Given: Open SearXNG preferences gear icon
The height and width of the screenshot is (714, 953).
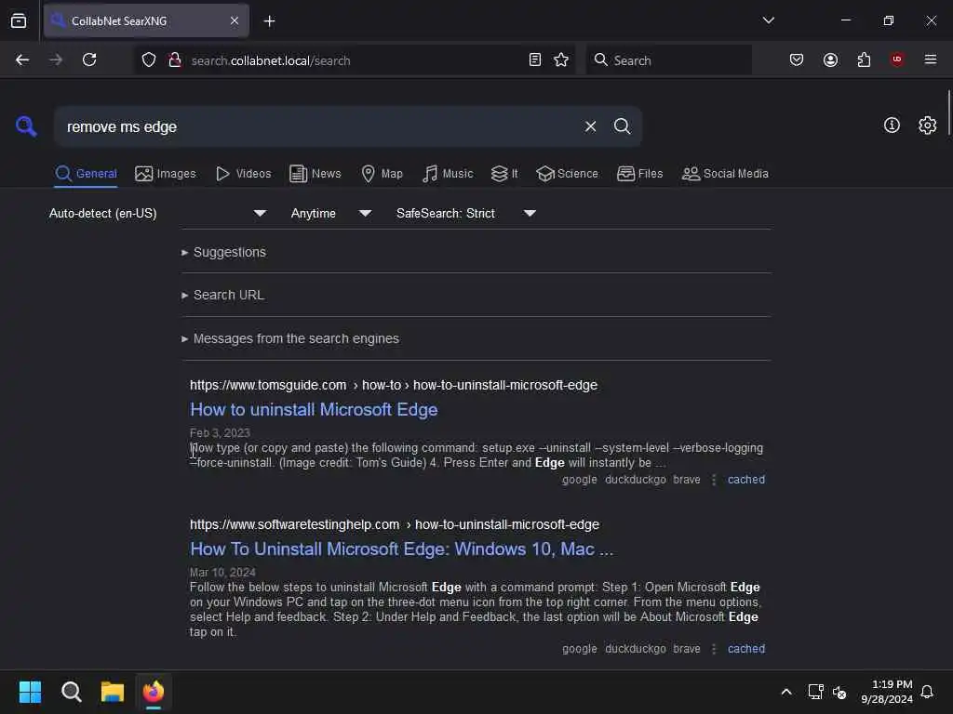Looking at the screenshot, I should [x=927, y=126].
